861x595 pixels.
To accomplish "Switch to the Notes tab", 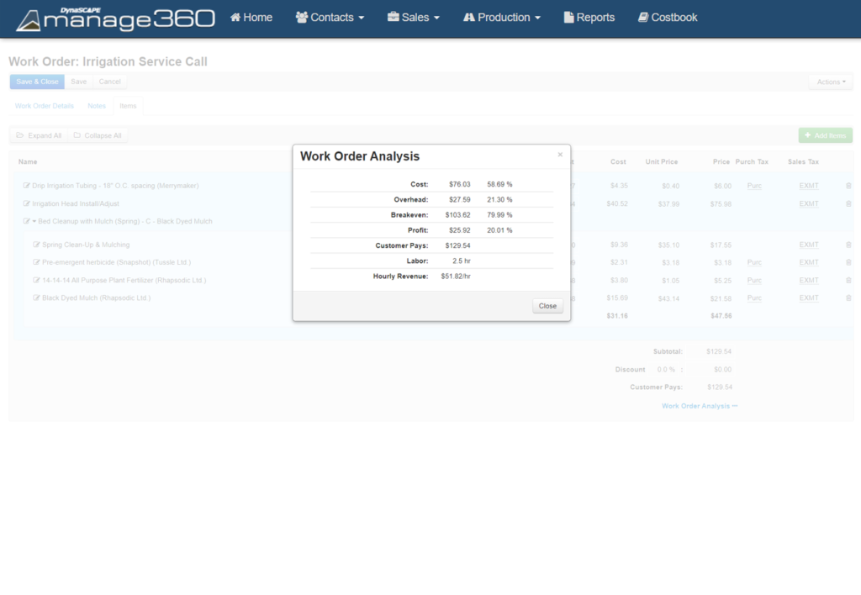I will click(97, 106).
